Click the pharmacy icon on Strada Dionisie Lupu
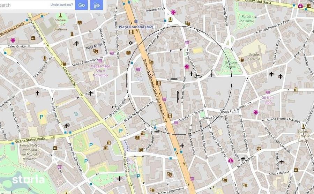Screen dimensions: 314x194 click(187, 67)
